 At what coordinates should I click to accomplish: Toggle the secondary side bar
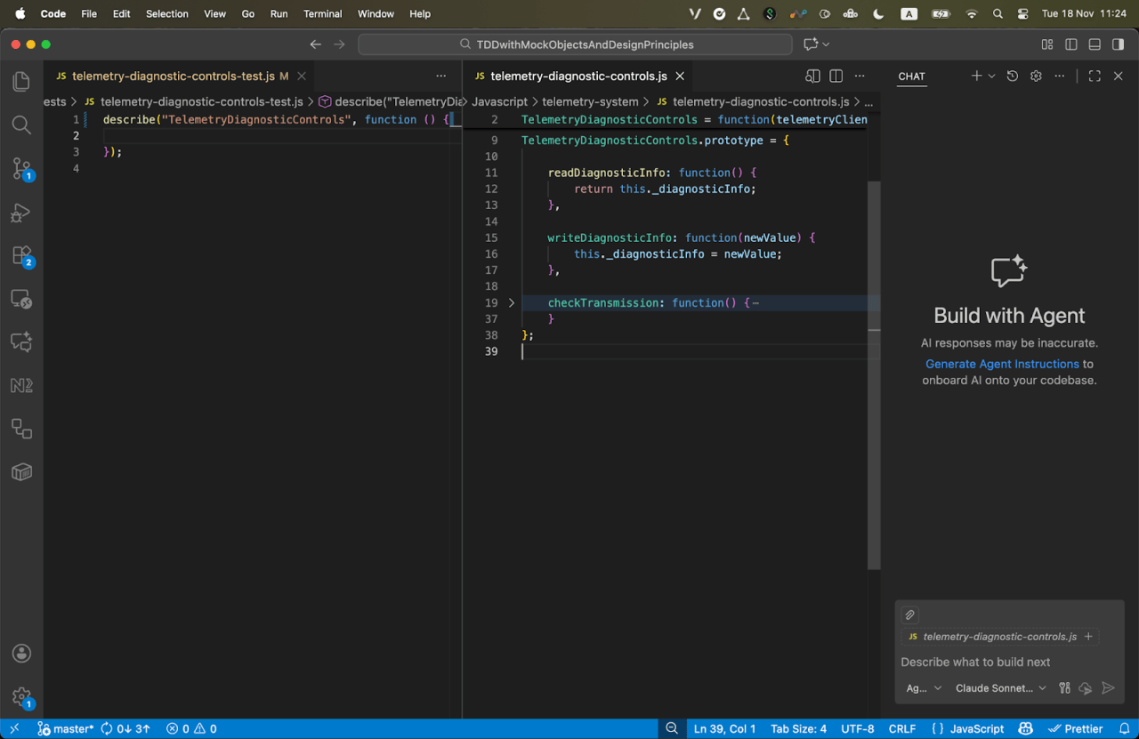click(x=1119, y=44)
